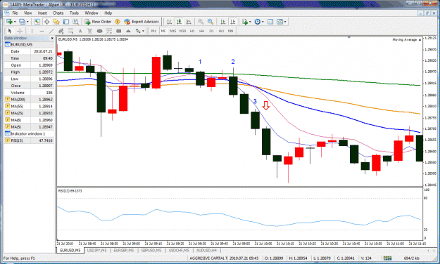The width and height of the screenshot is (440, 264).
Task: Switch to the EURGBP,M5 chart tab
Action: click(x=124, y=250)
